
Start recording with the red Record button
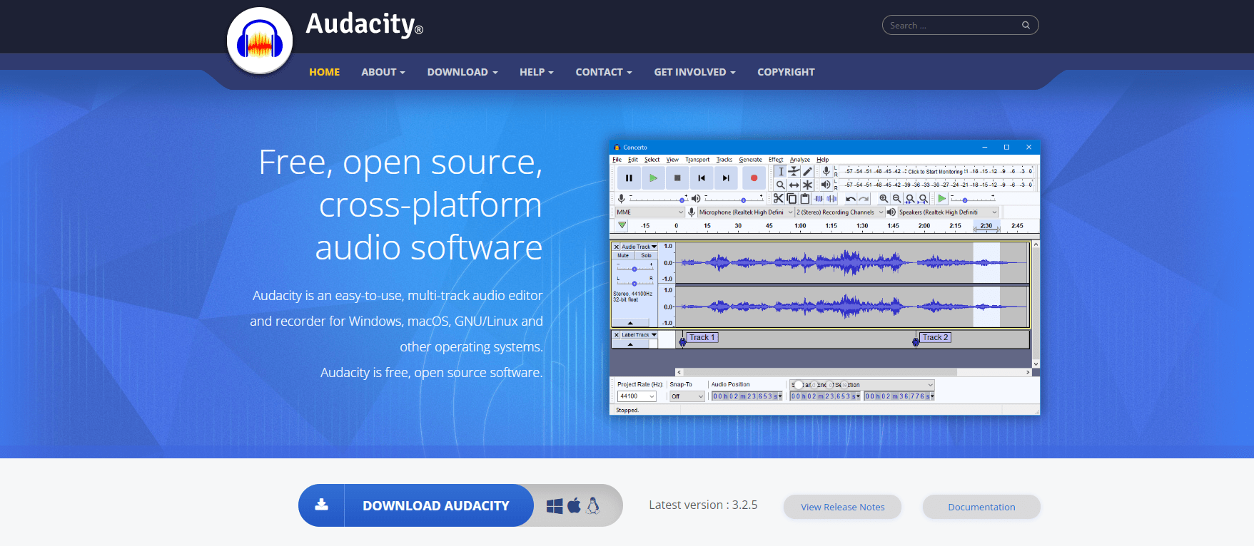pos(754,178)
